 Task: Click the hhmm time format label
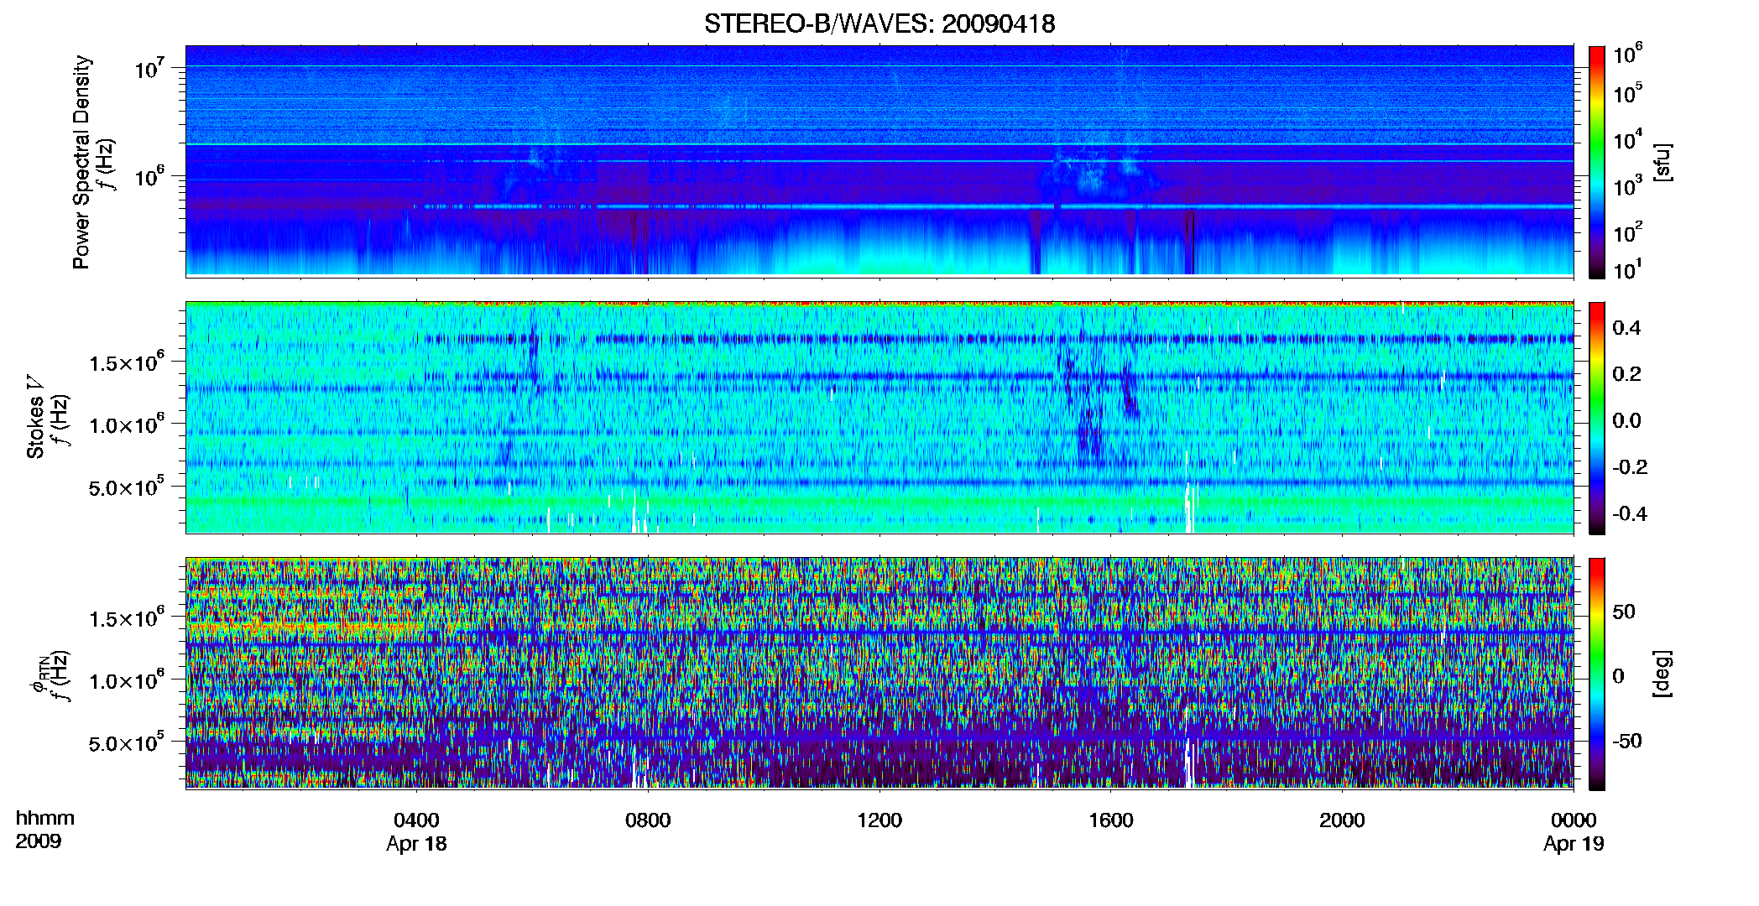[45, 819]
